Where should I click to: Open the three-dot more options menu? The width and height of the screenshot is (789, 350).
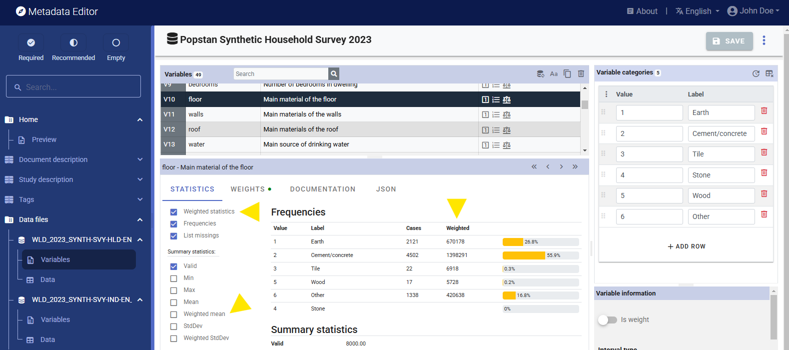coord(764,40)
